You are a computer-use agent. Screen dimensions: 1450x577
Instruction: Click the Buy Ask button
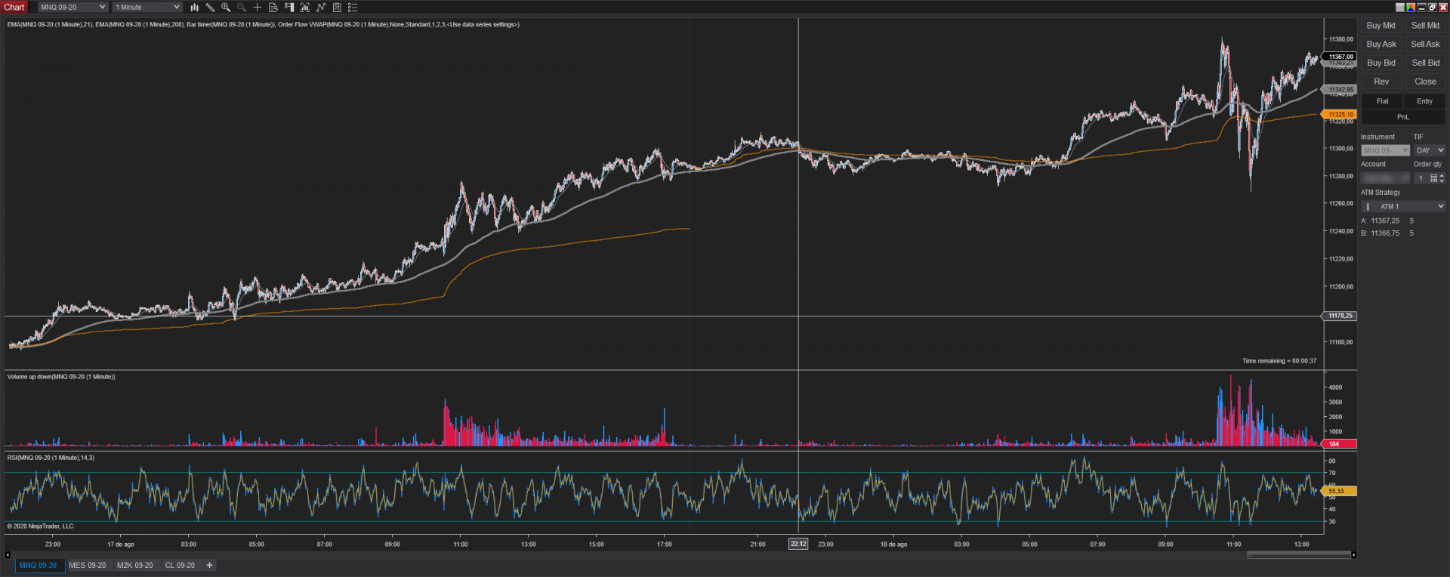click(1381, 45)
